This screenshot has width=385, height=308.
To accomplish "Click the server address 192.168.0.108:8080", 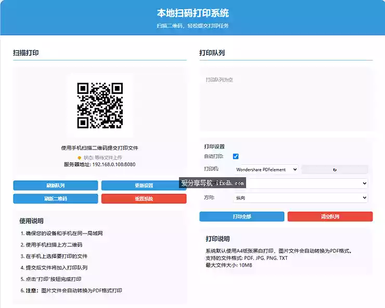I will pyautogui.click(x=113, y=165).
